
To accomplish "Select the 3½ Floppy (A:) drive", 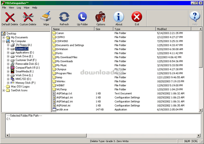I will 24,45.
